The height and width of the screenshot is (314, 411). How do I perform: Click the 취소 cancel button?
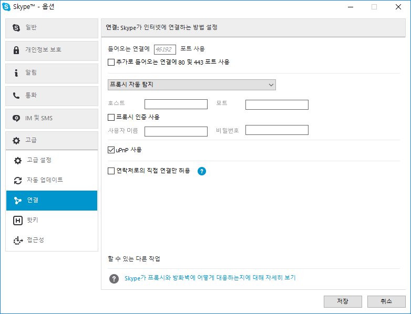coord(386,302)
